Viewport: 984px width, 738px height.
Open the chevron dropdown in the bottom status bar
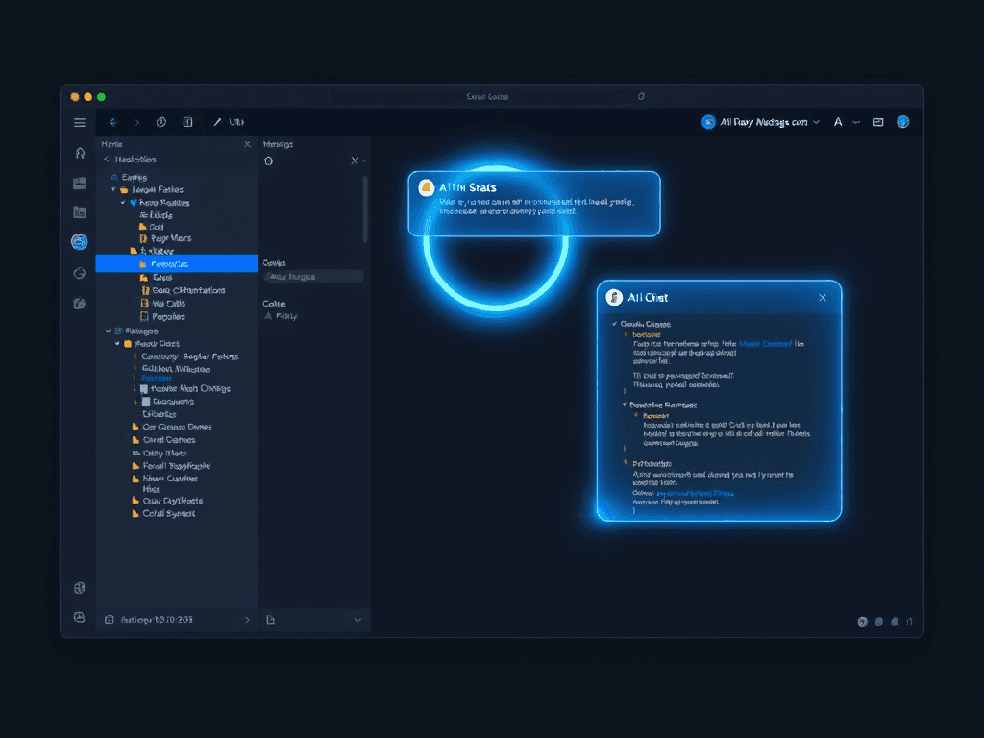point(357,620)
